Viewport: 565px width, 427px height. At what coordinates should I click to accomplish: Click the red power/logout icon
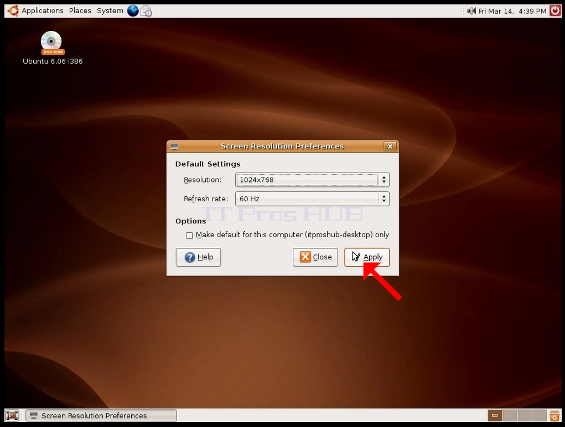pos(555,11)
